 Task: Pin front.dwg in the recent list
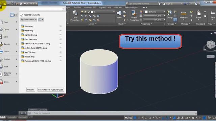[60, 31]
